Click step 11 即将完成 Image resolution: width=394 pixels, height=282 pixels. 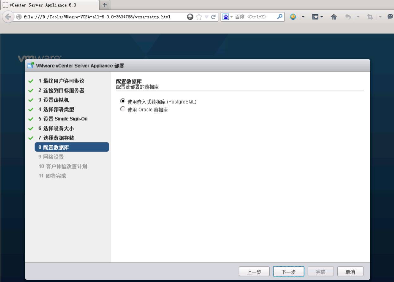[x=52, y=176]
